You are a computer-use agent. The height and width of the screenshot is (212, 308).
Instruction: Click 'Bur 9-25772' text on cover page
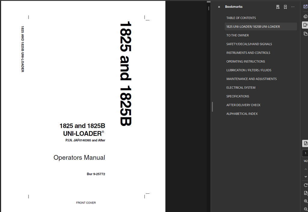coord(96,174)
